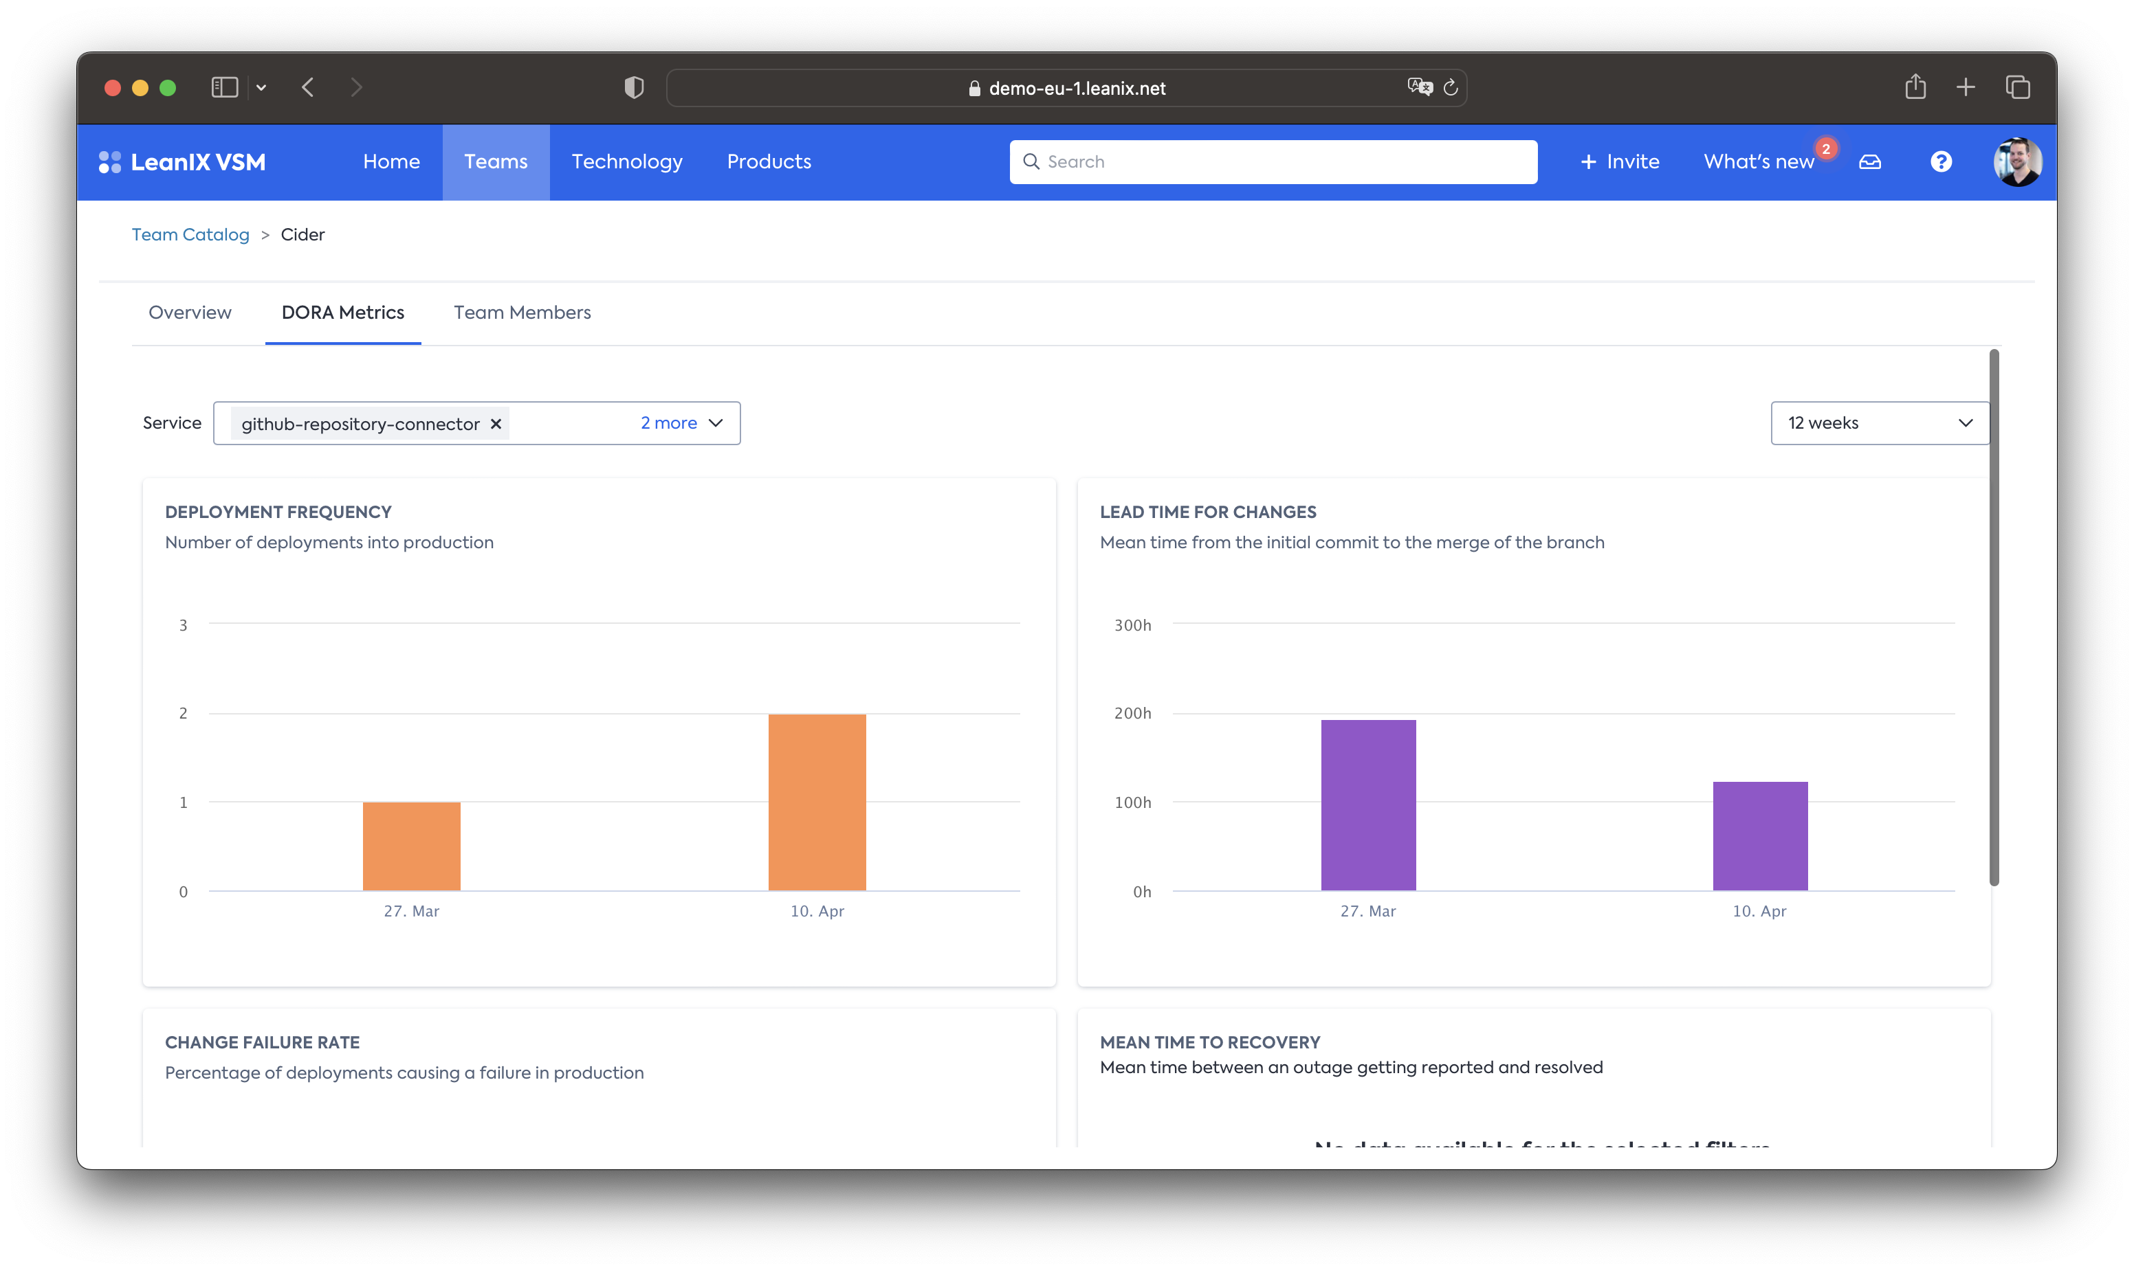This screenshot has width=2134, height=1271.
Task: Click Safari's sidebar toggle icon
Action: tap(225, 87)
